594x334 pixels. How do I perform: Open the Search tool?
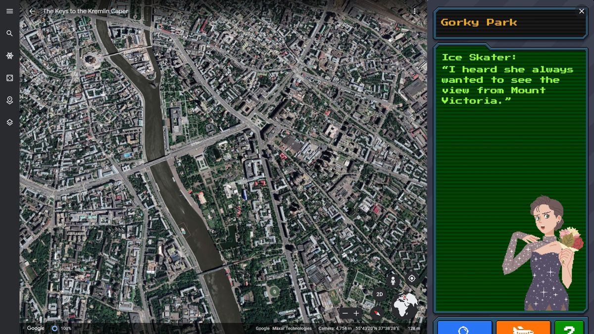9,33
